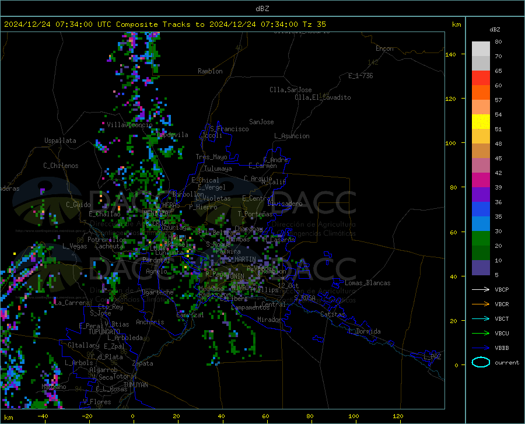This screenshot has width=525, height=424.
Task: Select the purple 36-39 dBZ legend swatch
Action: tap(481, 195)
